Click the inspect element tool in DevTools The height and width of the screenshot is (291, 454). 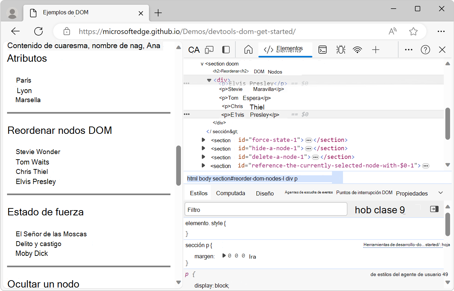click(x=194, y=50)
